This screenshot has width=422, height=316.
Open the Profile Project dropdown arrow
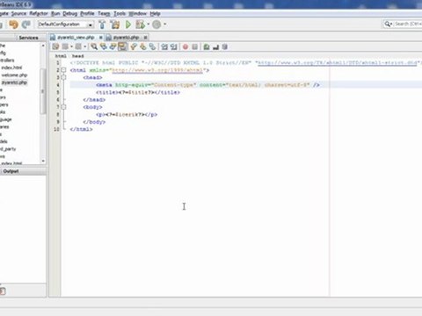[165, 25]
